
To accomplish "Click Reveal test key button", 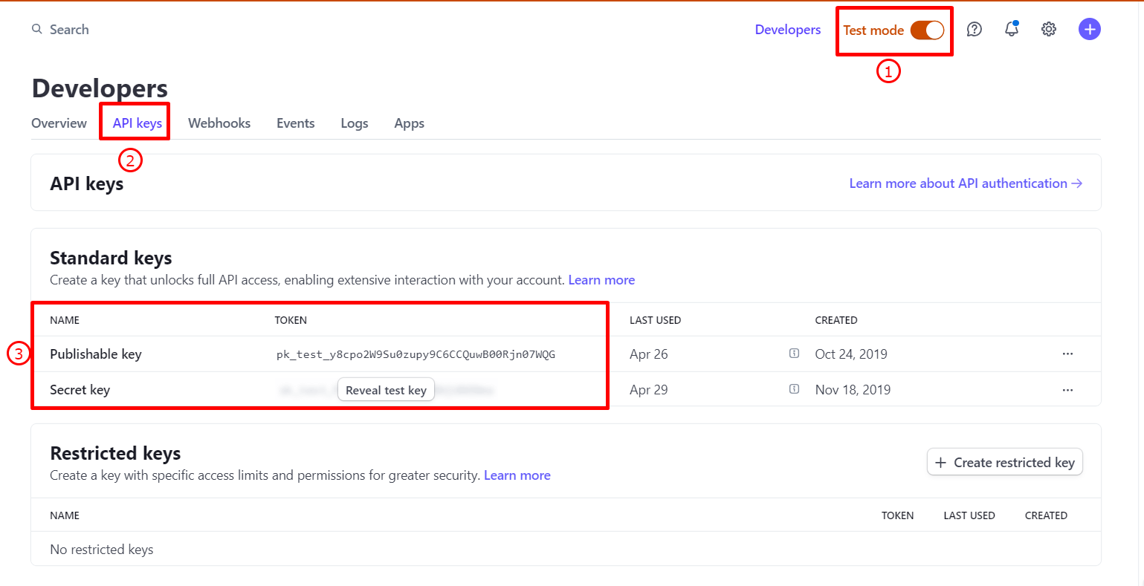I will coord(386,389).
